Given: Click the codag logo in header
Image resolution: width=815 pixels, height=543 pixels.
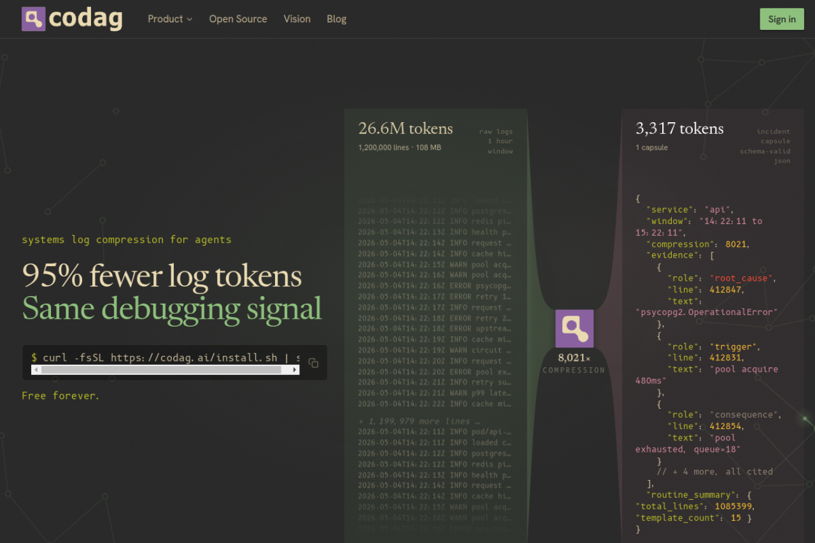Looking at the screenshot, I should [72, 19].
